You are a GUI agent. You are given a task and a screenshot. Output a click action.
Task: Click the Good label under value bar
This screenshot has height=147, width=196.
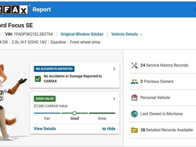coord(75,118)
